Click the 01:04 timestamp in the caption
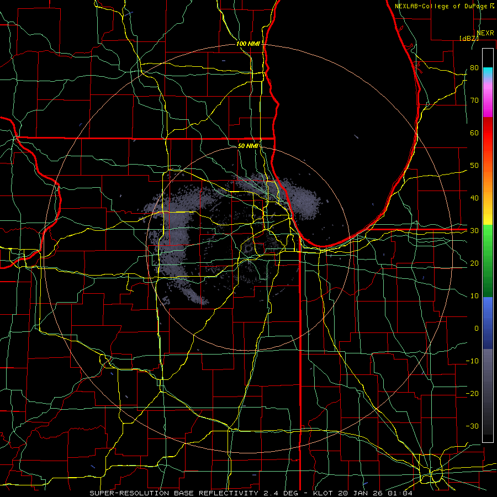This screenshot has height=497, width=497. pos(401,493)
